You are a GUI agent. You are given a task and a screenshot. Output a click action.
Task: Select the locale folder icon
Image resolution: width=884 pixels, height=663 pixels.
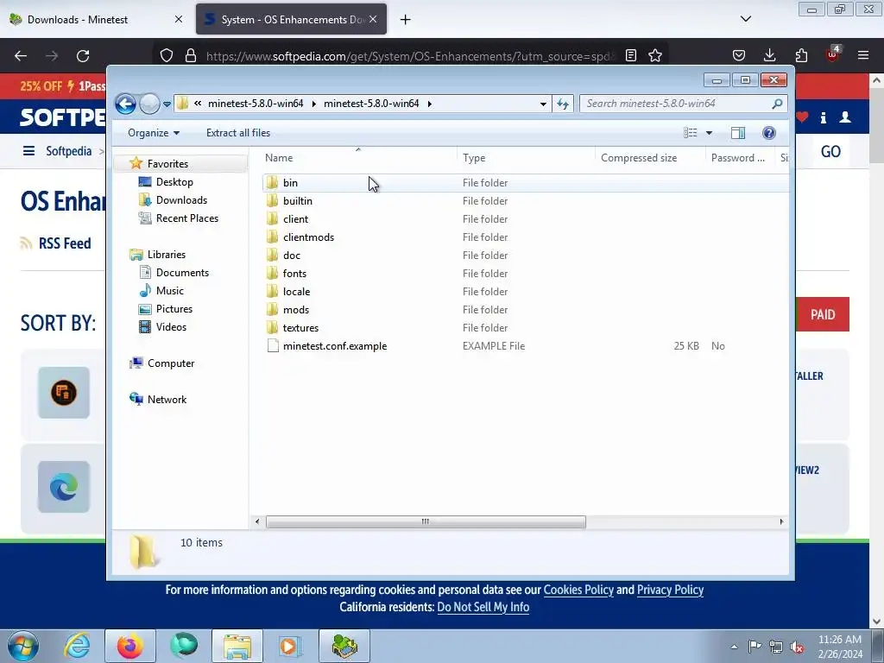[272, 292]
